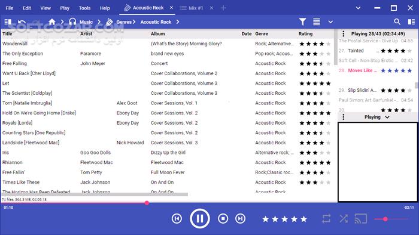419x235 pixels.
Task: Toggle shuffle mode
Action: click(x=344, y=219)
